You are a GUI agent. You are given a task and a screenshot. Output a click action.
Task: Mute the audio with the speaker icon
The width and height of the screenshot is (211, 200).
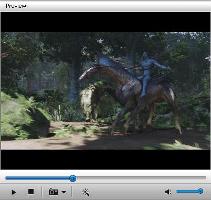pyautogui.click(x=168, y=192)
